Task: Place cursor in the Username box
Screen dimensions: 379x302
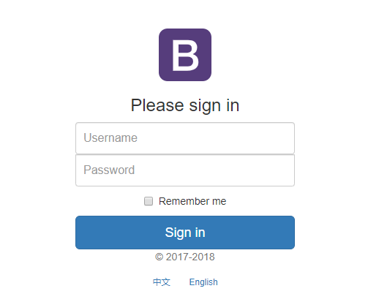Action: [x=185, y=138]
